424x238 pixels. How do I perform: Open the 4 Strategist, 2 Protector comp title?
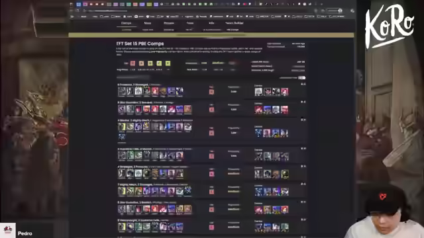click(x=132, y=167)
